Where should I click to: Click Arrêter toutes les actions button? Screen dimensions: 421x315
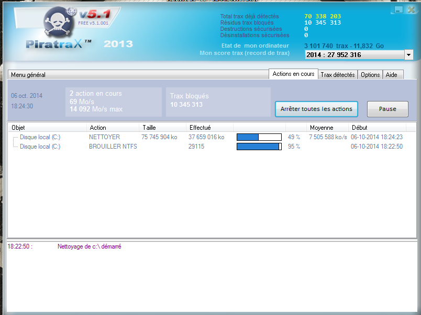pos(316,109)
